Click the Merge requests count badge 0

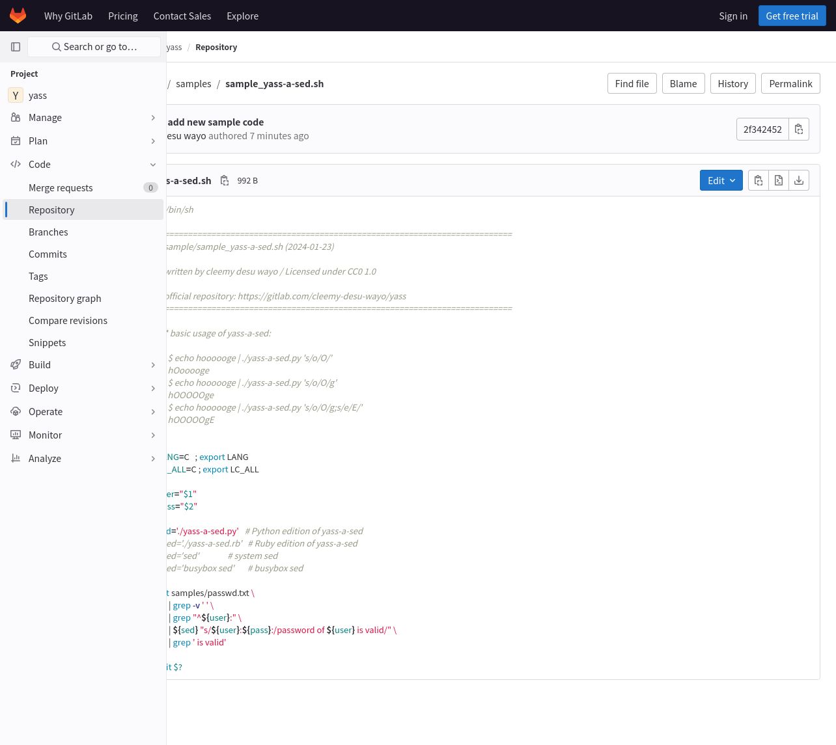click(x=150, y=188)
